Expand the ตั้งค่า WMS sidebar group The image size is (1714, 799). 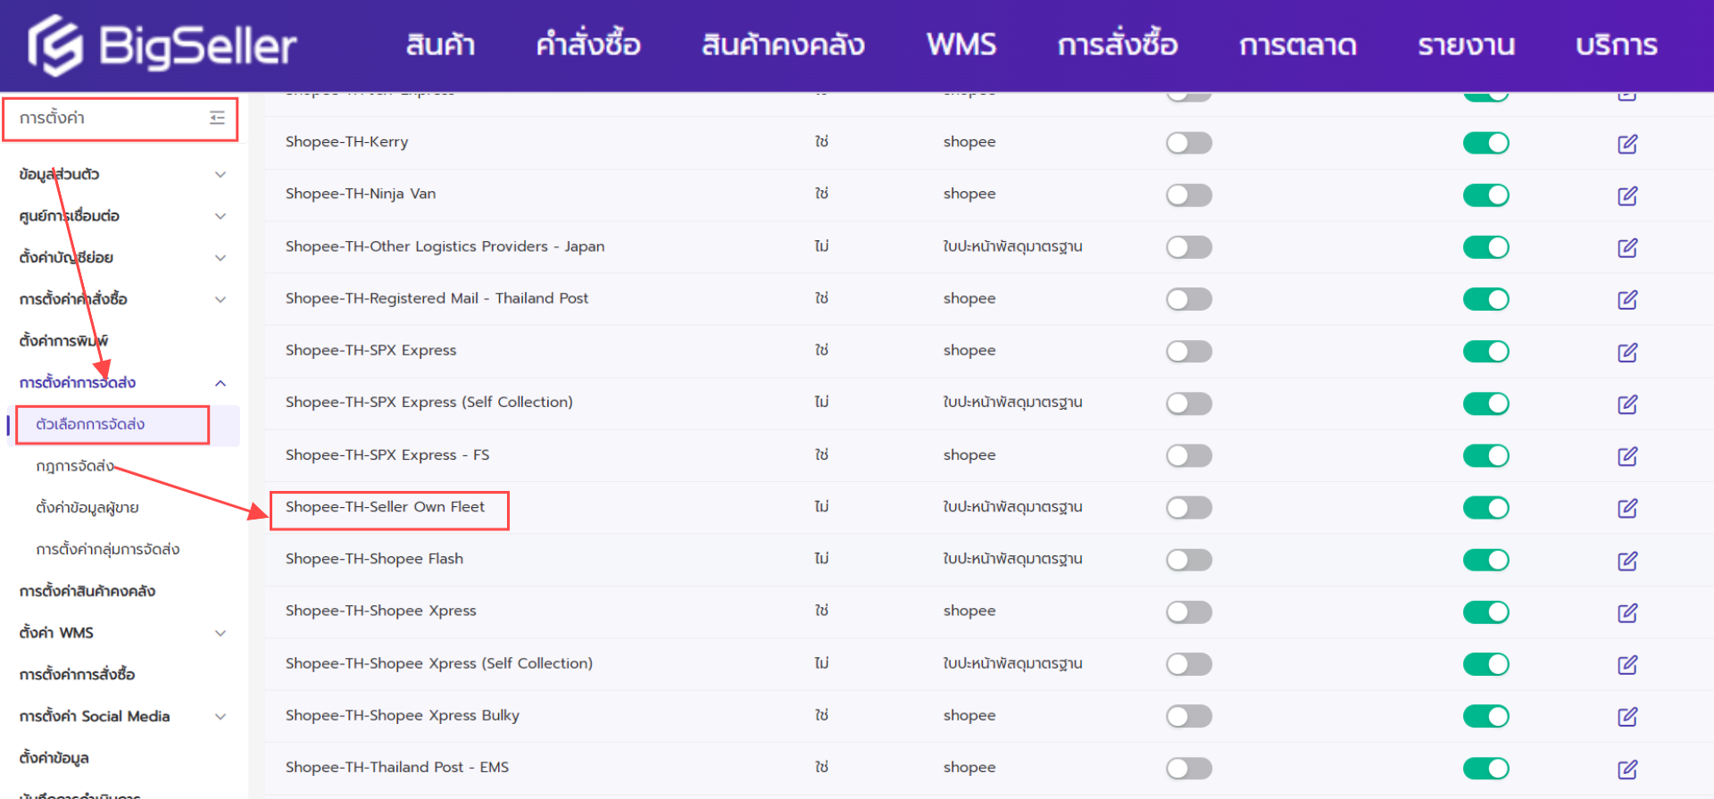220,633
